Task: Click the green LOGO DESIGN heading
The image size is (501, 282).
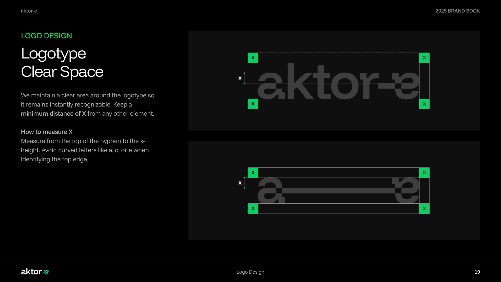Action: point(46,36)
